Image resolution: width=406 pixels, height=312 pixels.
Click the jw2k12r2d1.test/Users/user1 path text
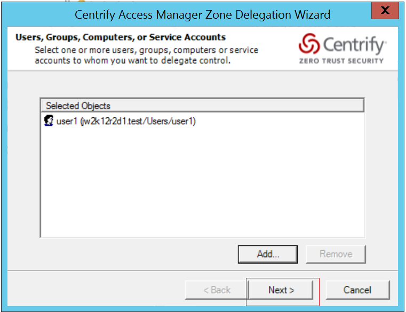click(x=138, y=122)
